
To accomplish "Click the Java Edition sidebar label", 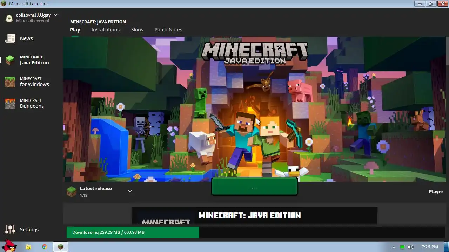I will pos(34,60).
